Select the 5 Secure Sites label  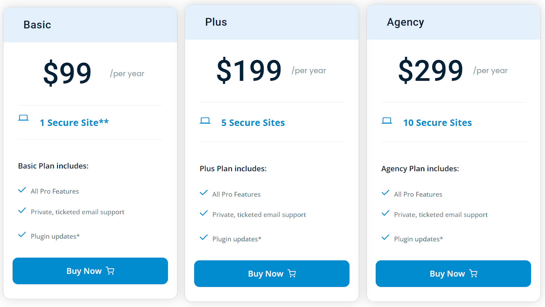point(253,123)
